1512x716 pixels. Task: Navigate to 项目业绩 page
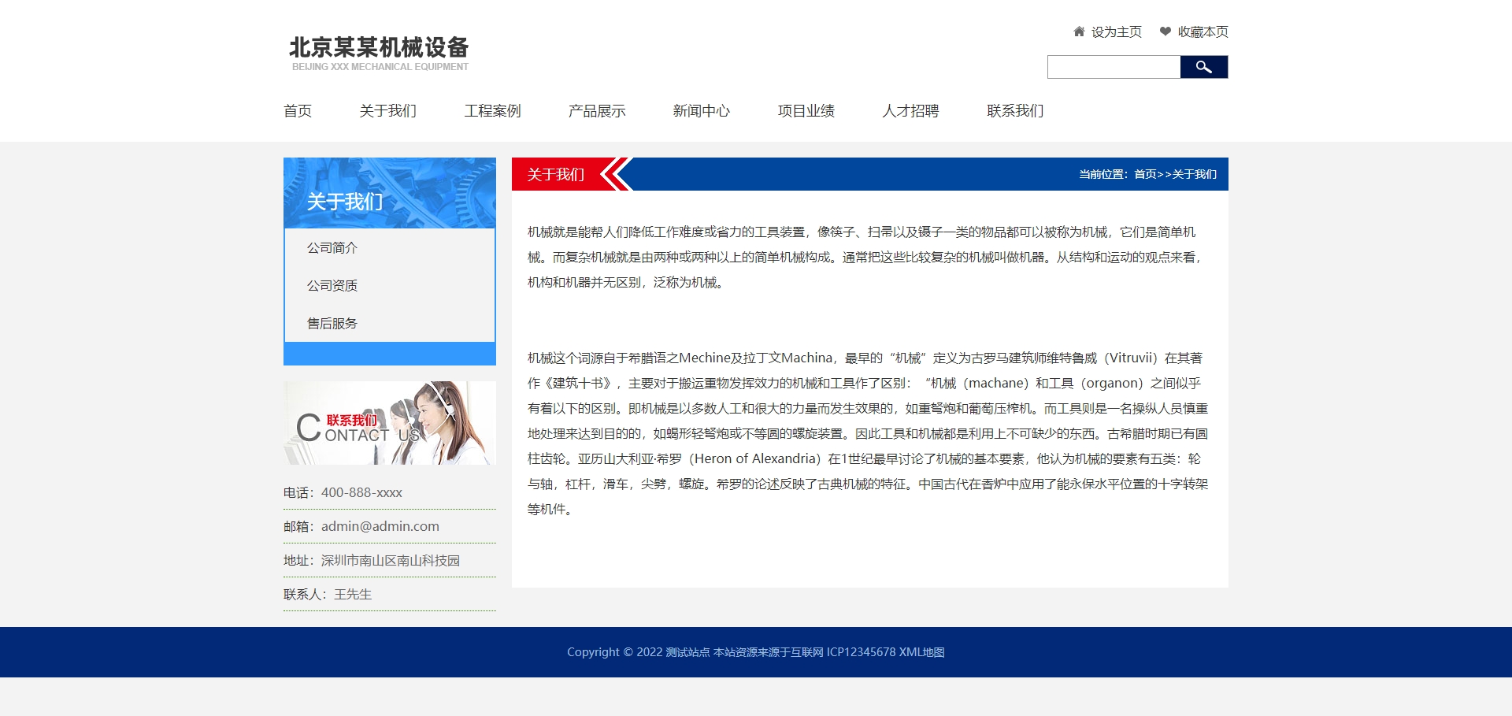pos(806,111)
